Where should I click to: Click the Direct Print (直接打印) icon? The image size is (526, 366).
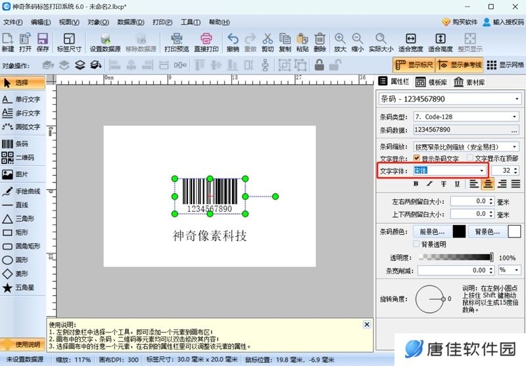(x=206, y=42)
